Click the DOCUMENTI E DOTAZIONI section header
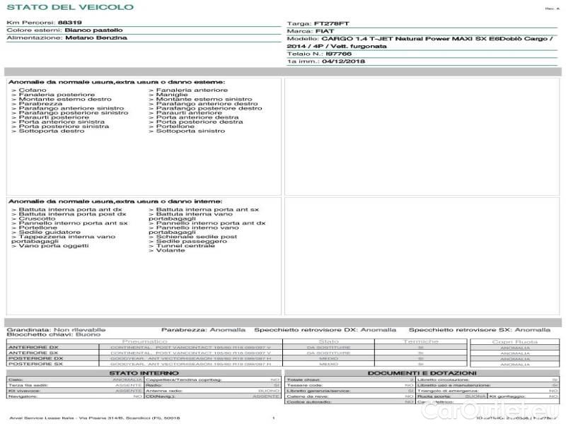The width and height of the screenshot is (566, 424). pyautogui.click(x=422, y=373)
